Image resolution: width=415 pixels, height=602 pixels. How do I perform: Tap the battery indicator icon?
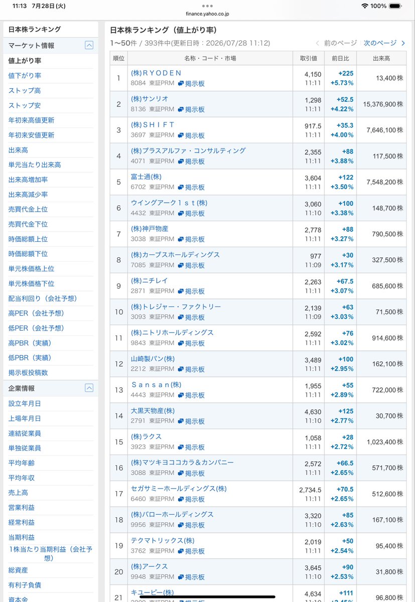(395, 6)
